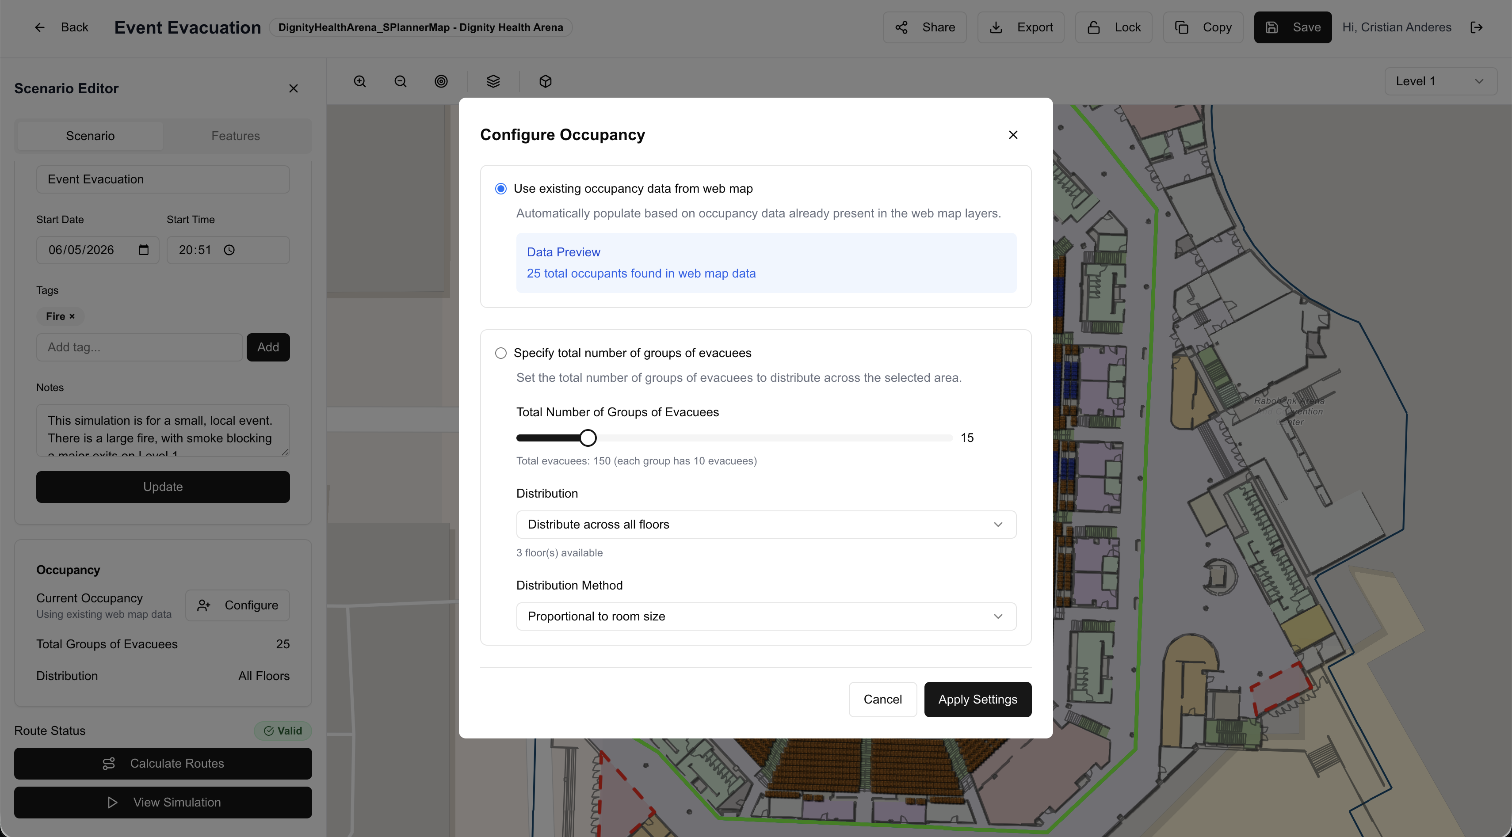This screenshot has height=837, width=1512.
Task: Click Calculate Routes
Action: 163,764
